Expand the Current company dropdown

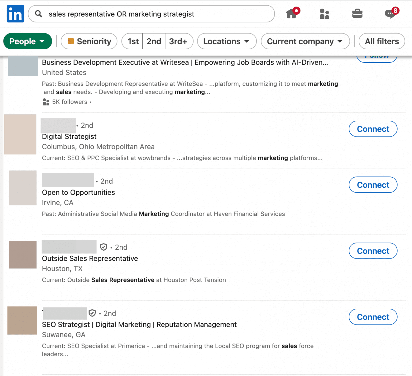pos(305,41)
